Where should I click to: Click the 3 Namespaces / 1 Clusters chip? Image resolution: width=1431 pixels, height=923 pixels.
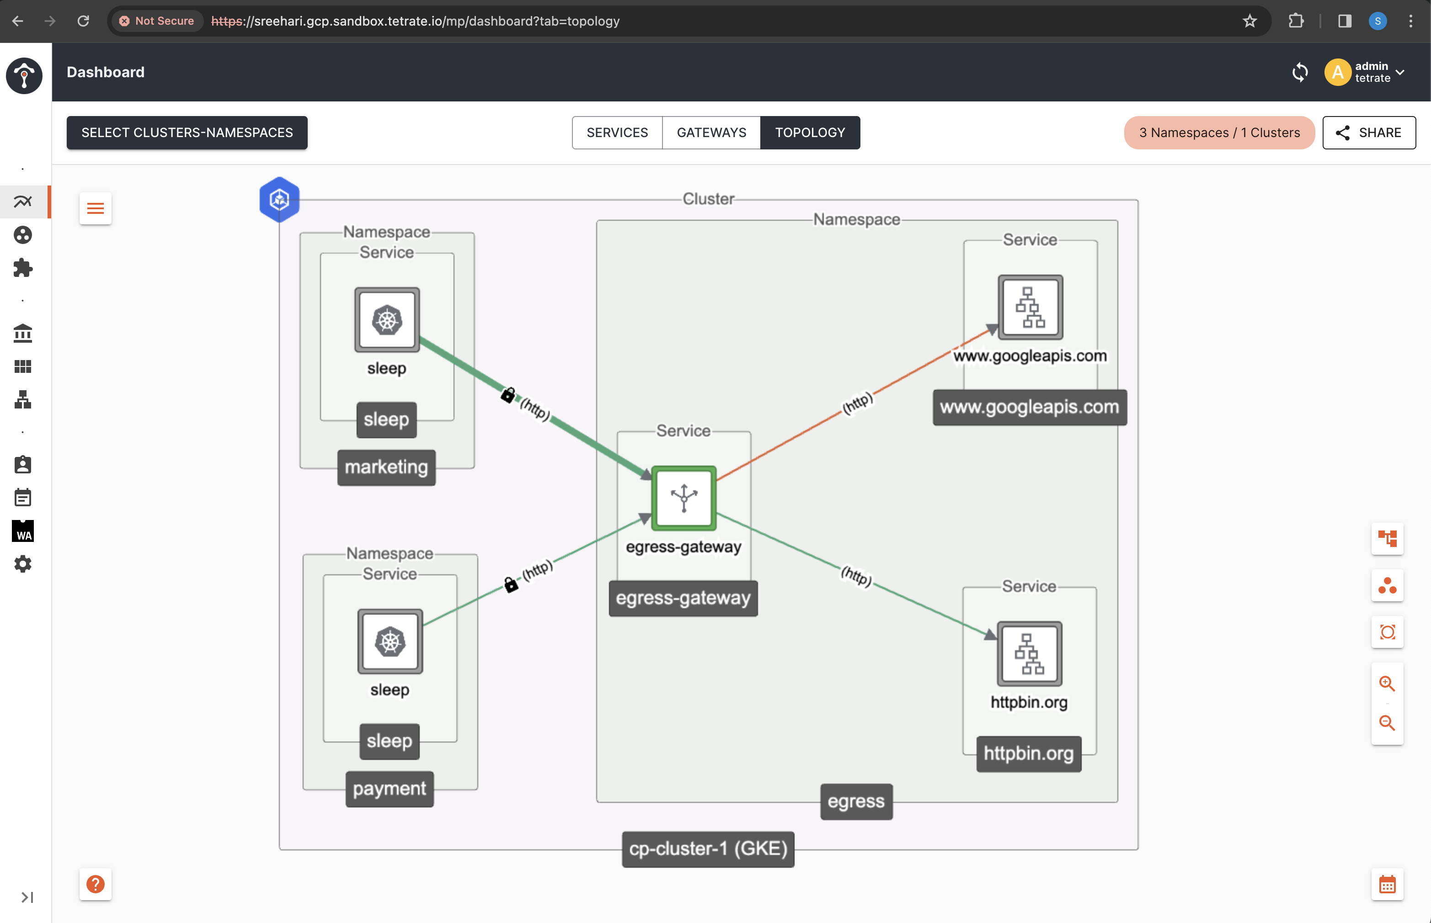click(1219, 133)
